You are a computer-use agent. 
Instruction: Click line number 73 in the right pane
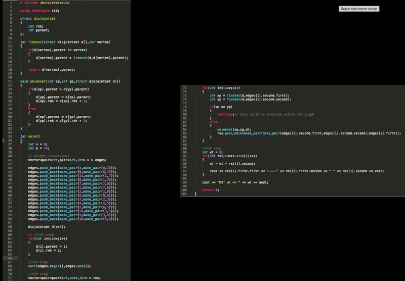point(185,87)
